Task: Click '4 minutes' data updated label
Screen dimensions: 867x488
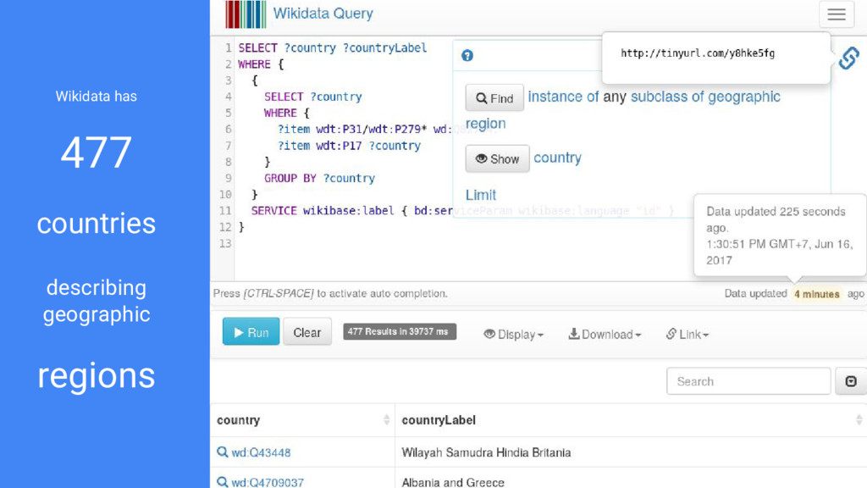Action: (x=817, y=294)
